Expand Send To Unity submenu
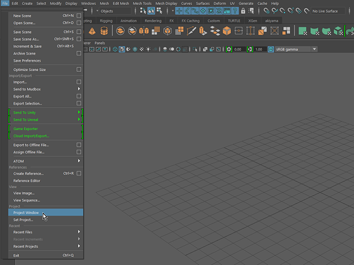This screenshot has height=265, width=354. 79,112
